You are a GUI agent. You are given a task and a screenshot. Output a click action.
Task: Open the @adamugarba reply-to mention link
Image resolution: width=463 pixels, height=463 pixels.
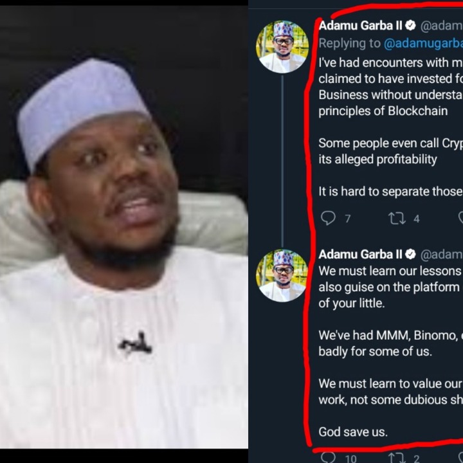pos(423,44)
